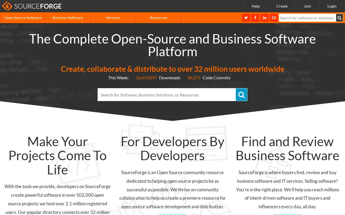Click the 86,275 code commits figure
Image resolution: width=345 pixels, height=215 pixels.
coord(194,78)
